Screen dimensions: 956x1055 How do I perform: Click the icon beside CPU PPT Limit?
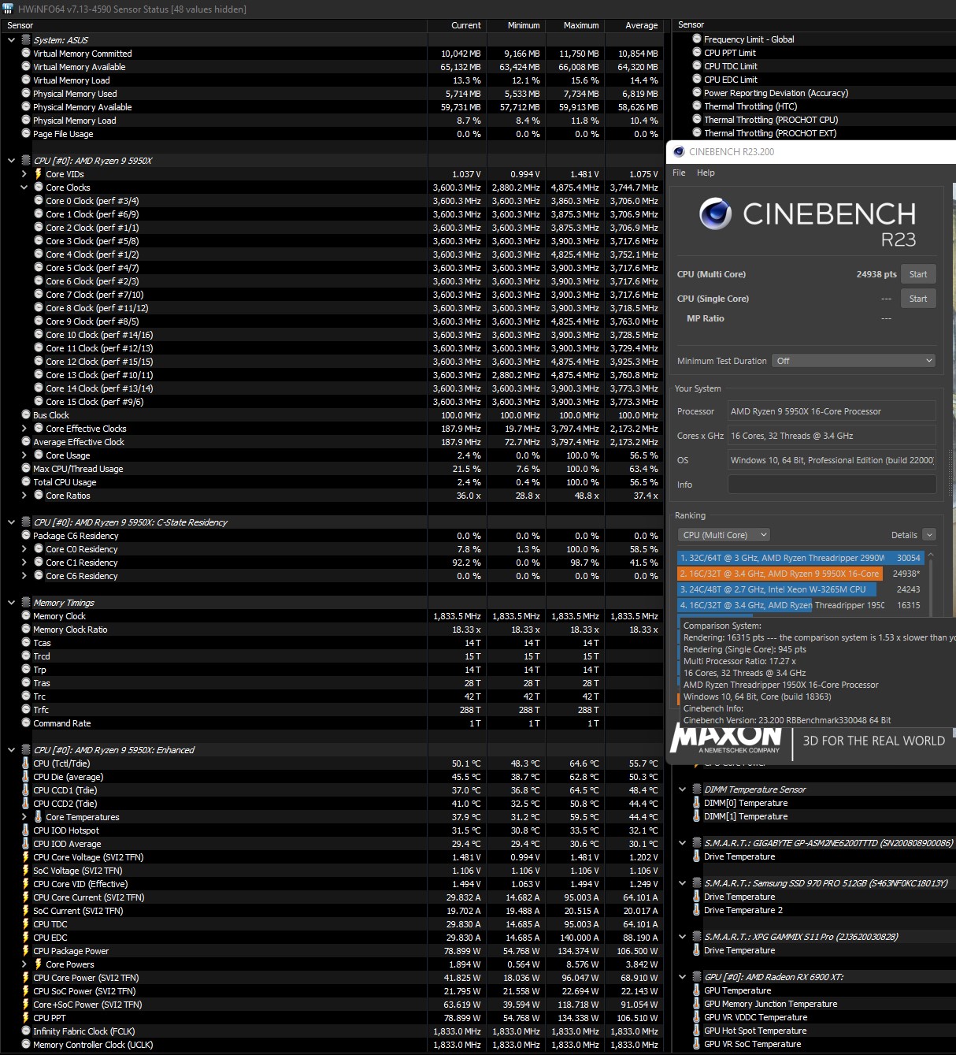pyautogui.click(x=697, y=52)
